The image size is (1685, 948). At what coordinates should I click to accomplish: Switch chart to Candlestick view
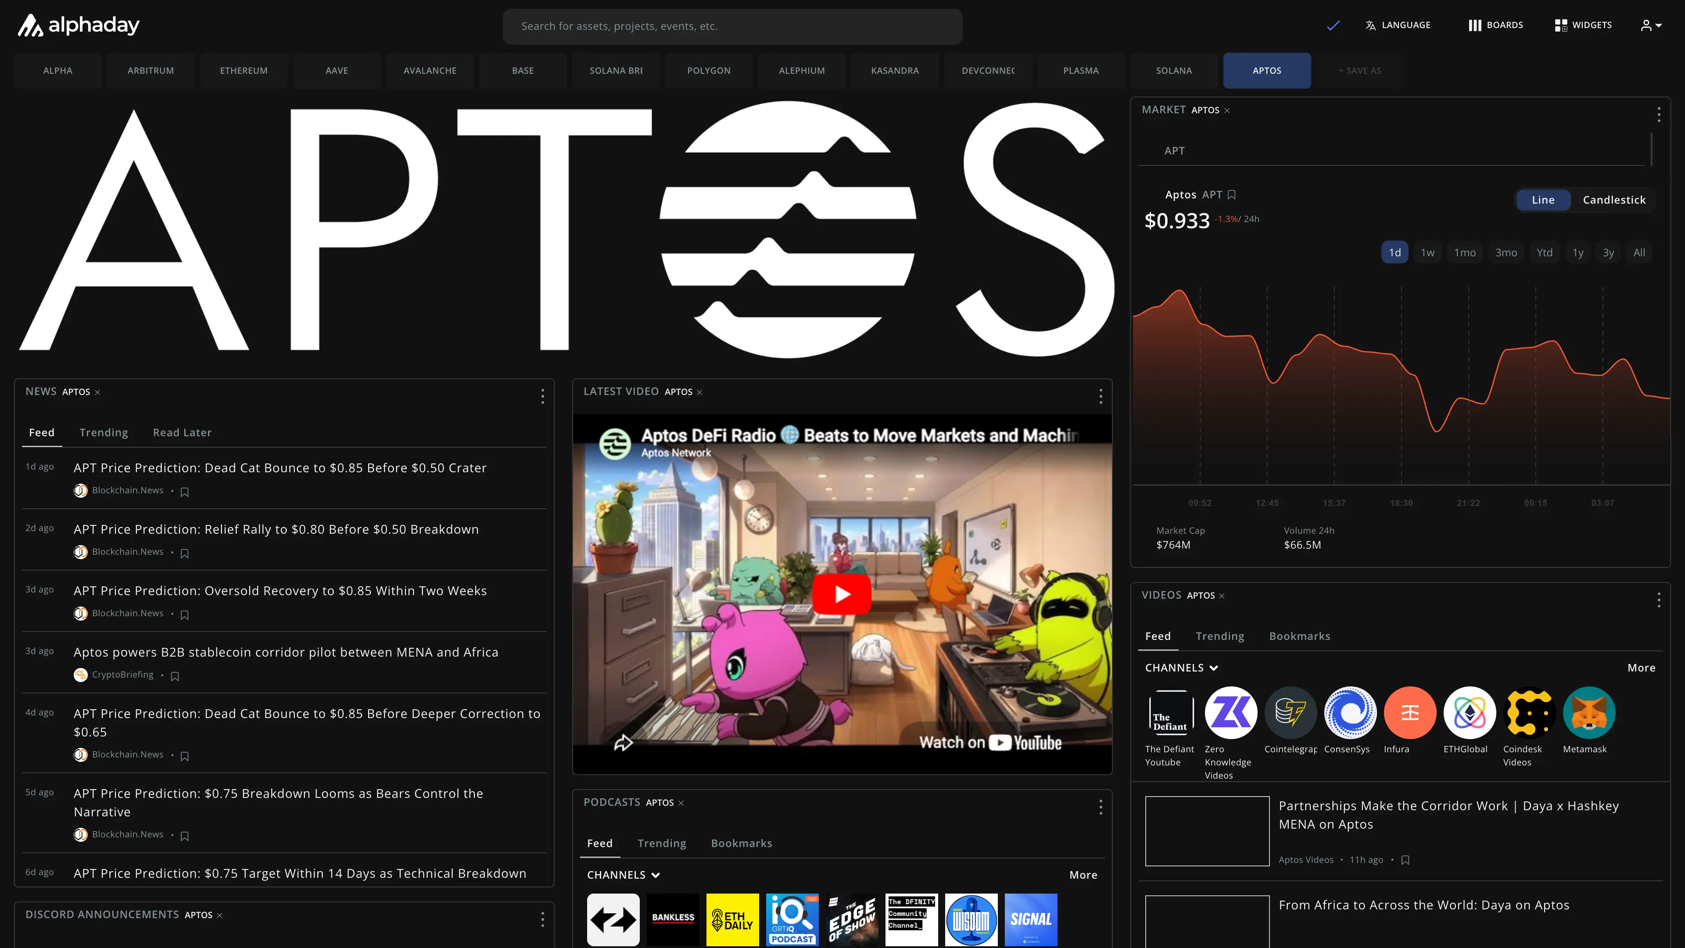tap(1614, 200)
